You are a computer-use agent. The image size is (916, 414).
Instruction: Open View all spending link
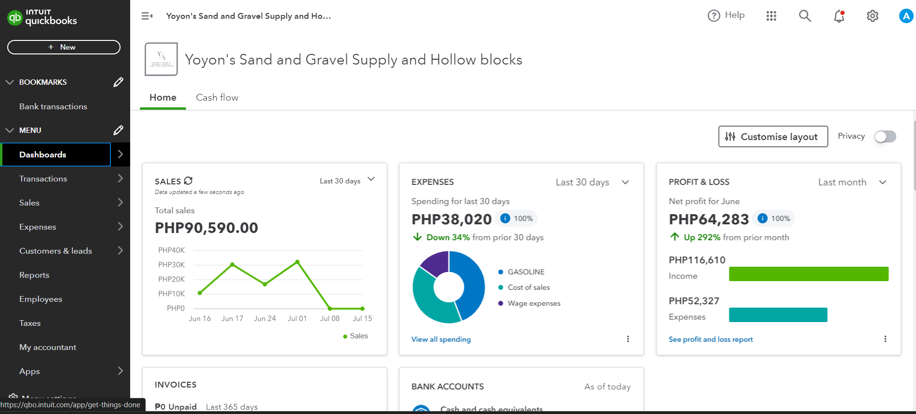(441, 339)
